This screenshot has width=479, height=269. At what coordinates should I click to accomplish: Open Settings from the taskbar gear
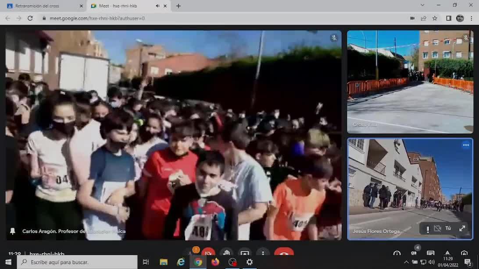point(250,262)
